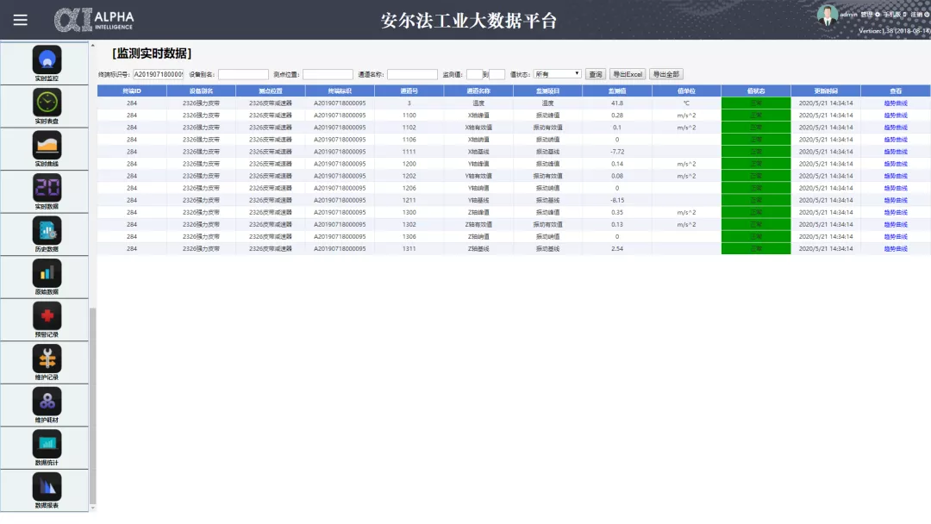This screenshot has height=524, width=931.
Task: Open the 维护记录 wrench icon
Action: tap(47, 359)
